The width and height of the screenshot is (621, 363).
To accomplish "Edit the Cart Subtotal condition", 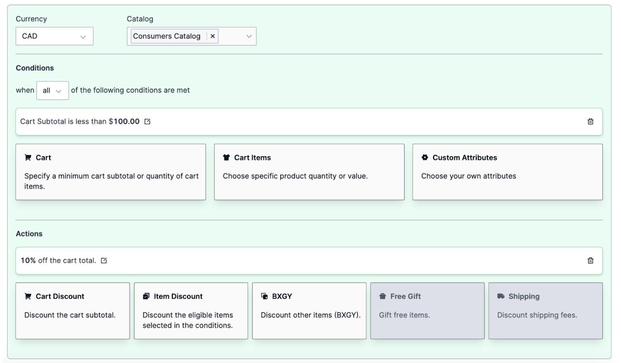I will pos(147,122).
